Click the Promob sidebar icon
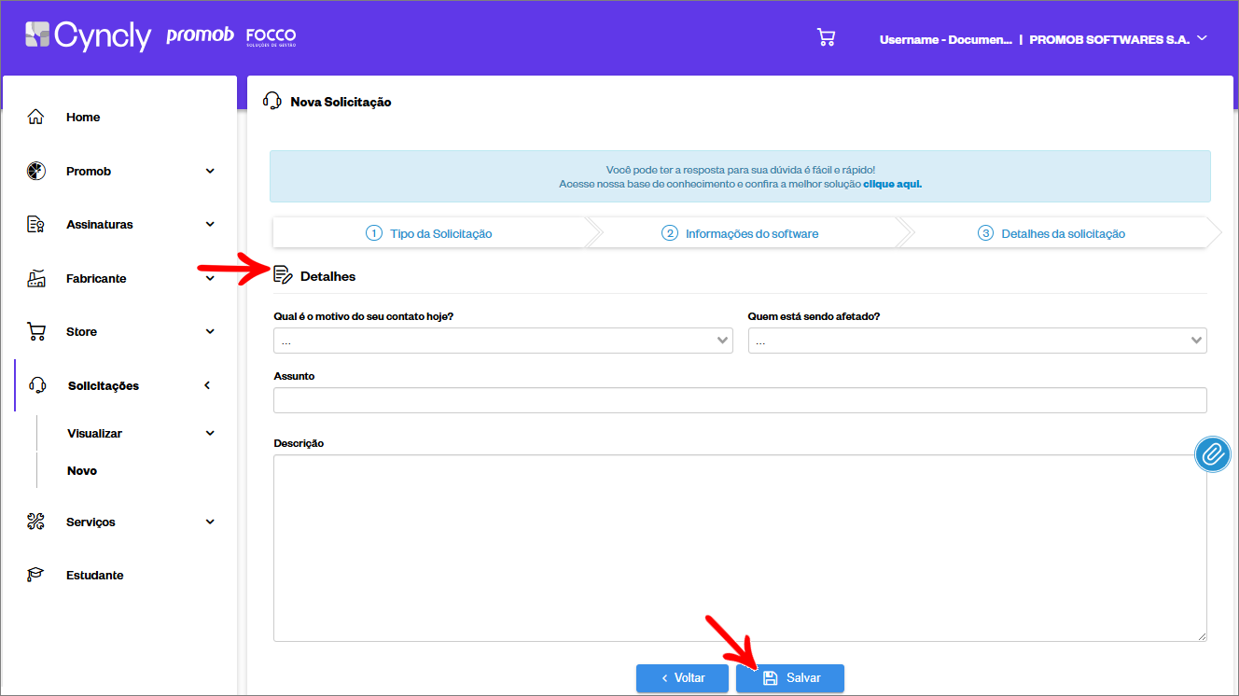The width and height of the screenshot is (1239, 696). pos(35,171)
